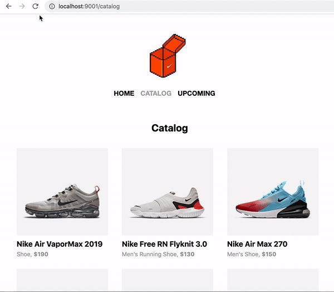The image size is (334, 292).
Task: Select the Nike Air Max 270 shoe image
Action: 272,192
